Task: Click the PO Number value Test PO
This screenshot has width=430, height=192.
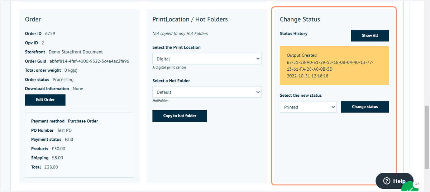Action: point(64,130)
